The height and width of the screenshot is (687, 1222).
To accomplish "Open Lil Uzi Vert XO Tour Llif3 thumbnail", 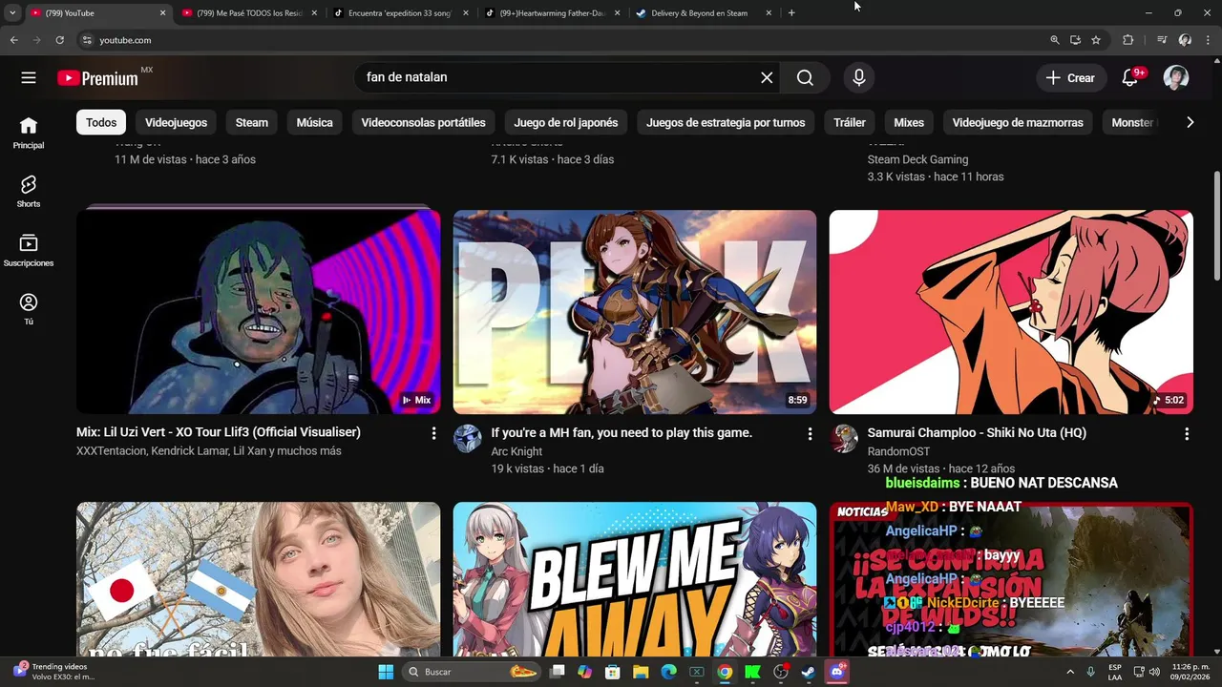I will [259, 312].
